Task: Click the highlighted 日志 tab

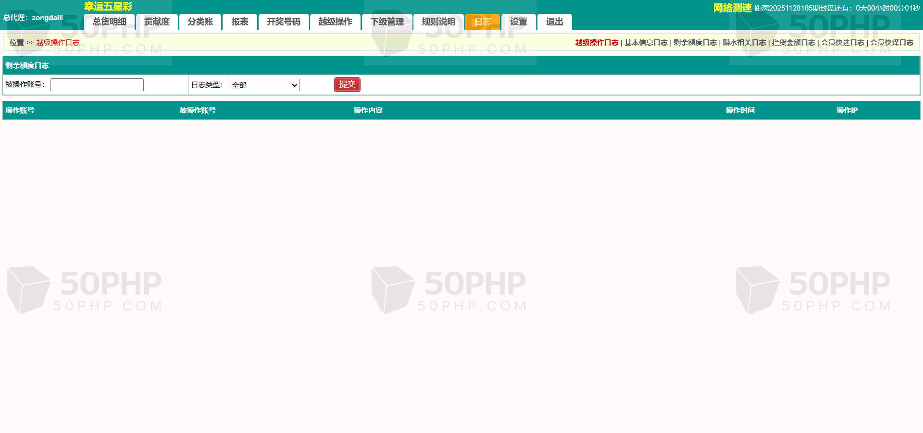Action: click(483, 22)
